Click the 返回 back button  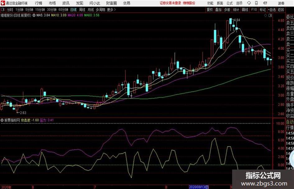click(281, 10)
